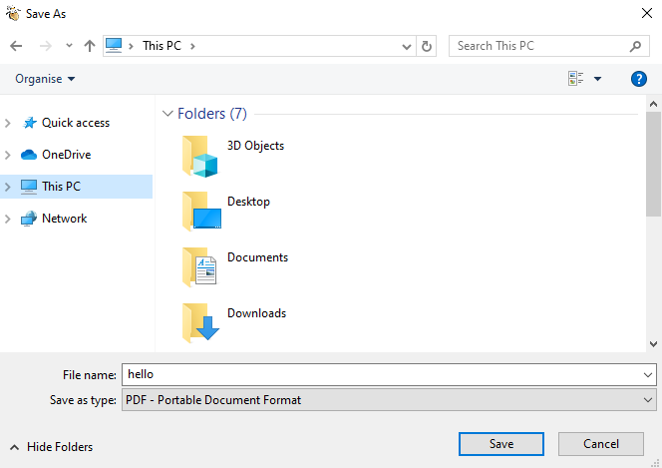This screenshot has height=468, width=662.
Task: Select the Downloads folder icon
Action: point(200,323)
